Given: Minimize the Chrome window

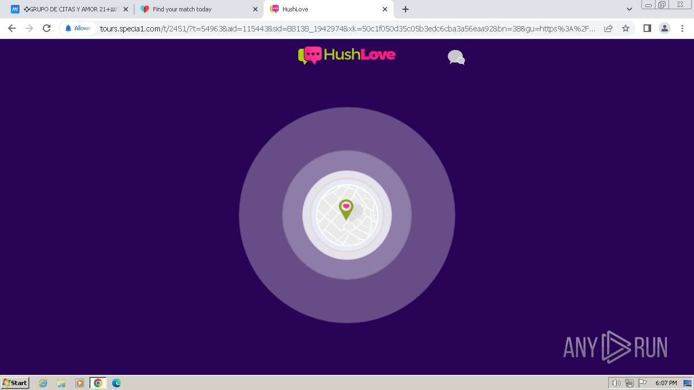Looking at the screenshot, I should coord(648,5).
